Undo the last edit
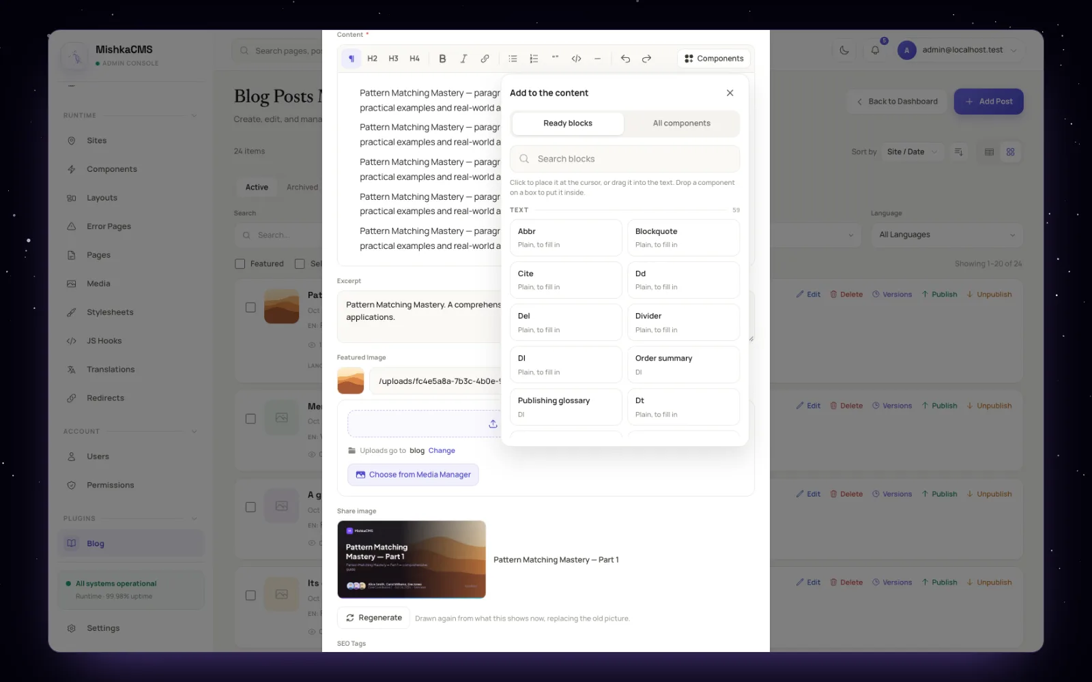The height and width of the screenshot is (682, 1092). coord(625,59)
